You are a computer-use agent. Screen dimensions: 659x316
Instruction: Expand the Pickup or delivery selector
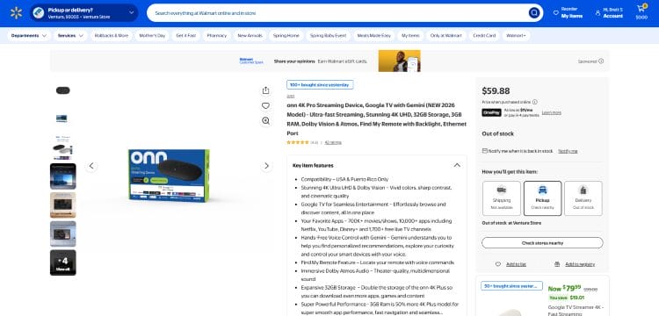83,13
